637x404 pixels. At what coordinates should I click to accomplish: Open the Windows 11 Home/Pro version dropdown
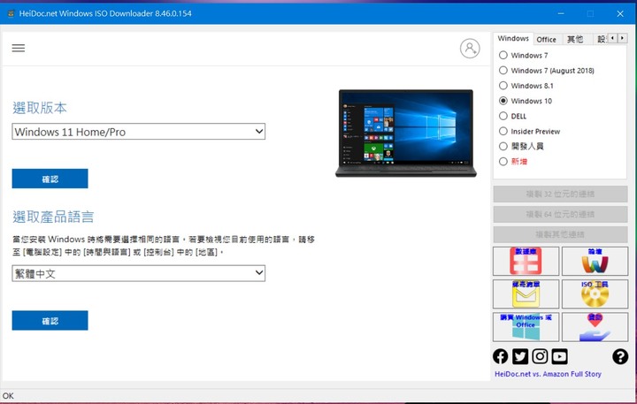pyautogui.click(x=139, y=132)
